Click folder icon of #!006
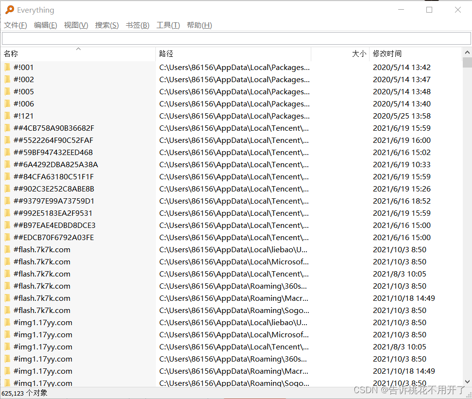 [x=7, y=104]
